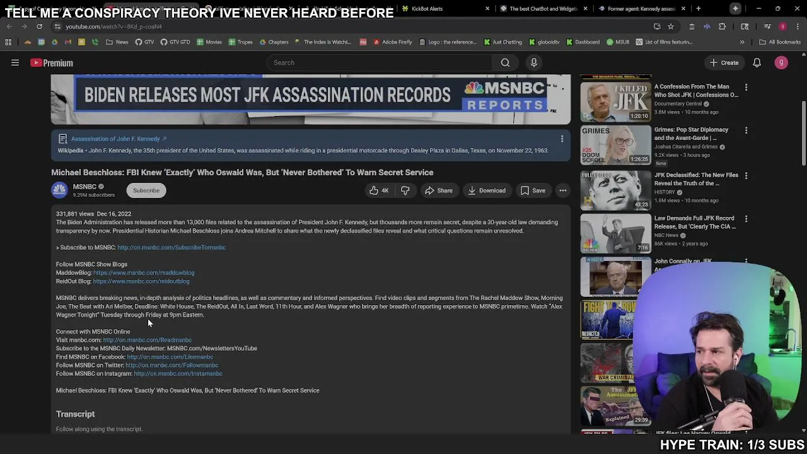Bookmark this page with star icon
Image resolution: width=807 pixels, height=454 pixels.
click(670, 26)
